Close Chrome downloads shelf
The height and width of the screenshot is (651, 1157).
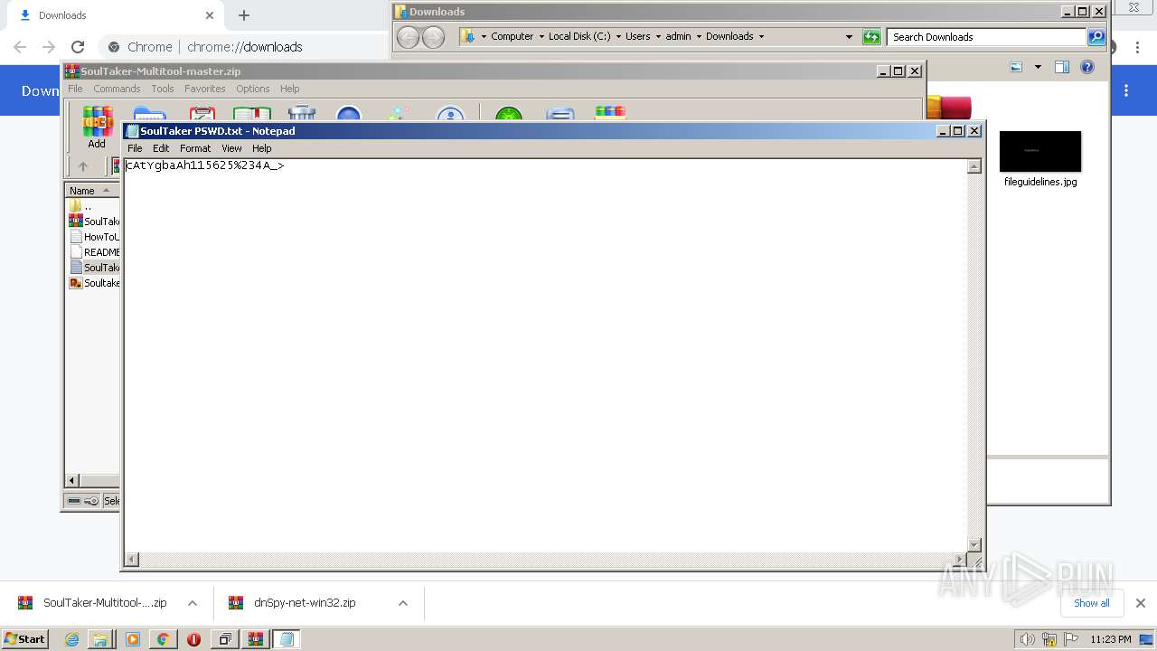pyautogui.click(x=1141, y=603)
